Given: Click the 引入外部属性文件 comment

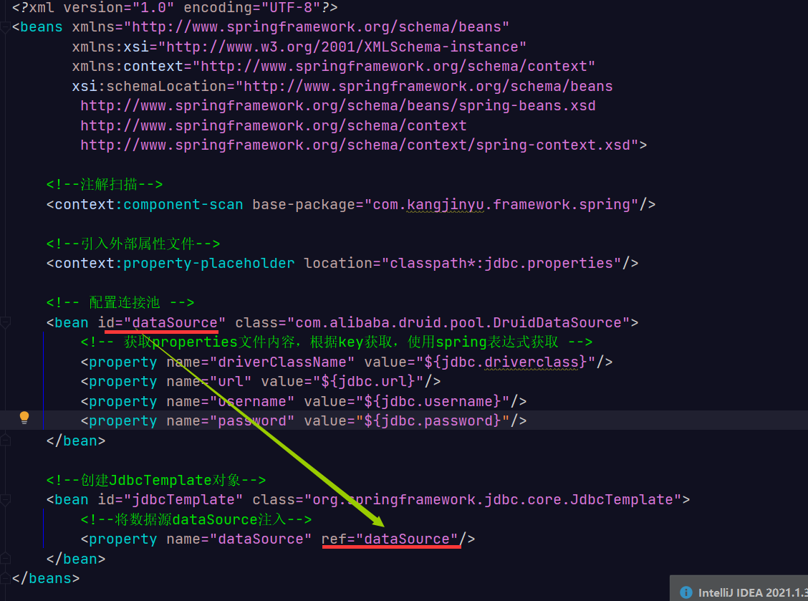Looking at the screenshot, I should point(133,244).
